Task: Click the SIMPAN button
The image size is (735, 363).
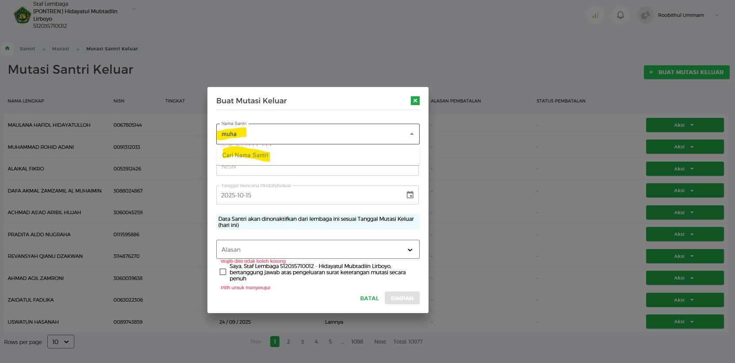Action: point(402,299)
